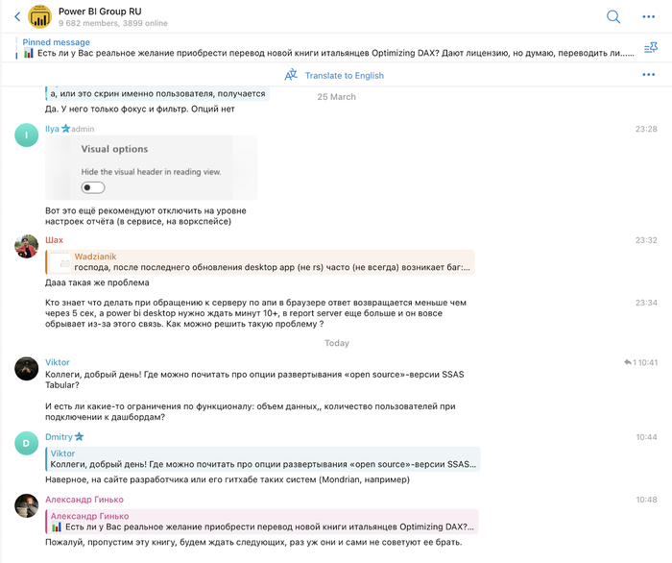Click Dmitry's round avatar
This screenshot has width=672, height=563.
coord(26,443)
